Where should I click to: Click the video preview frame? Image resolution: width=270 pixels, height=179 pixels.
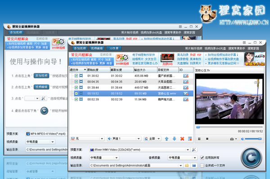pos(229,99)
